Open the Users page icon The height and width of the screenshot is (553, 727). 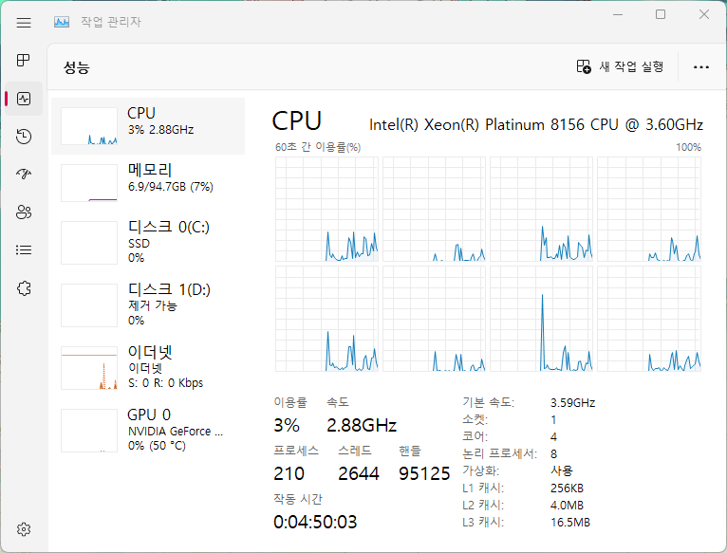pyautogui.click(x=24, y=212)
